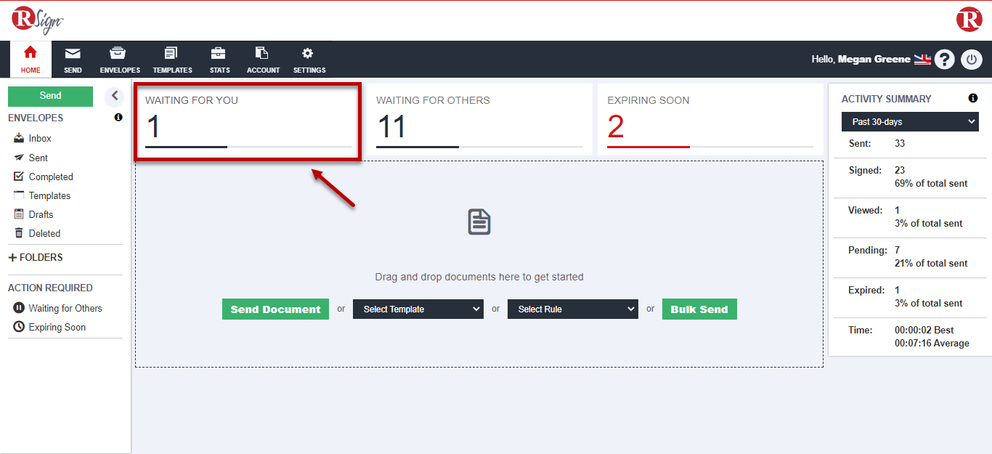Screen dimensions: 992x454
Task: Click the help question mark icon
Action: pos(944,60)
